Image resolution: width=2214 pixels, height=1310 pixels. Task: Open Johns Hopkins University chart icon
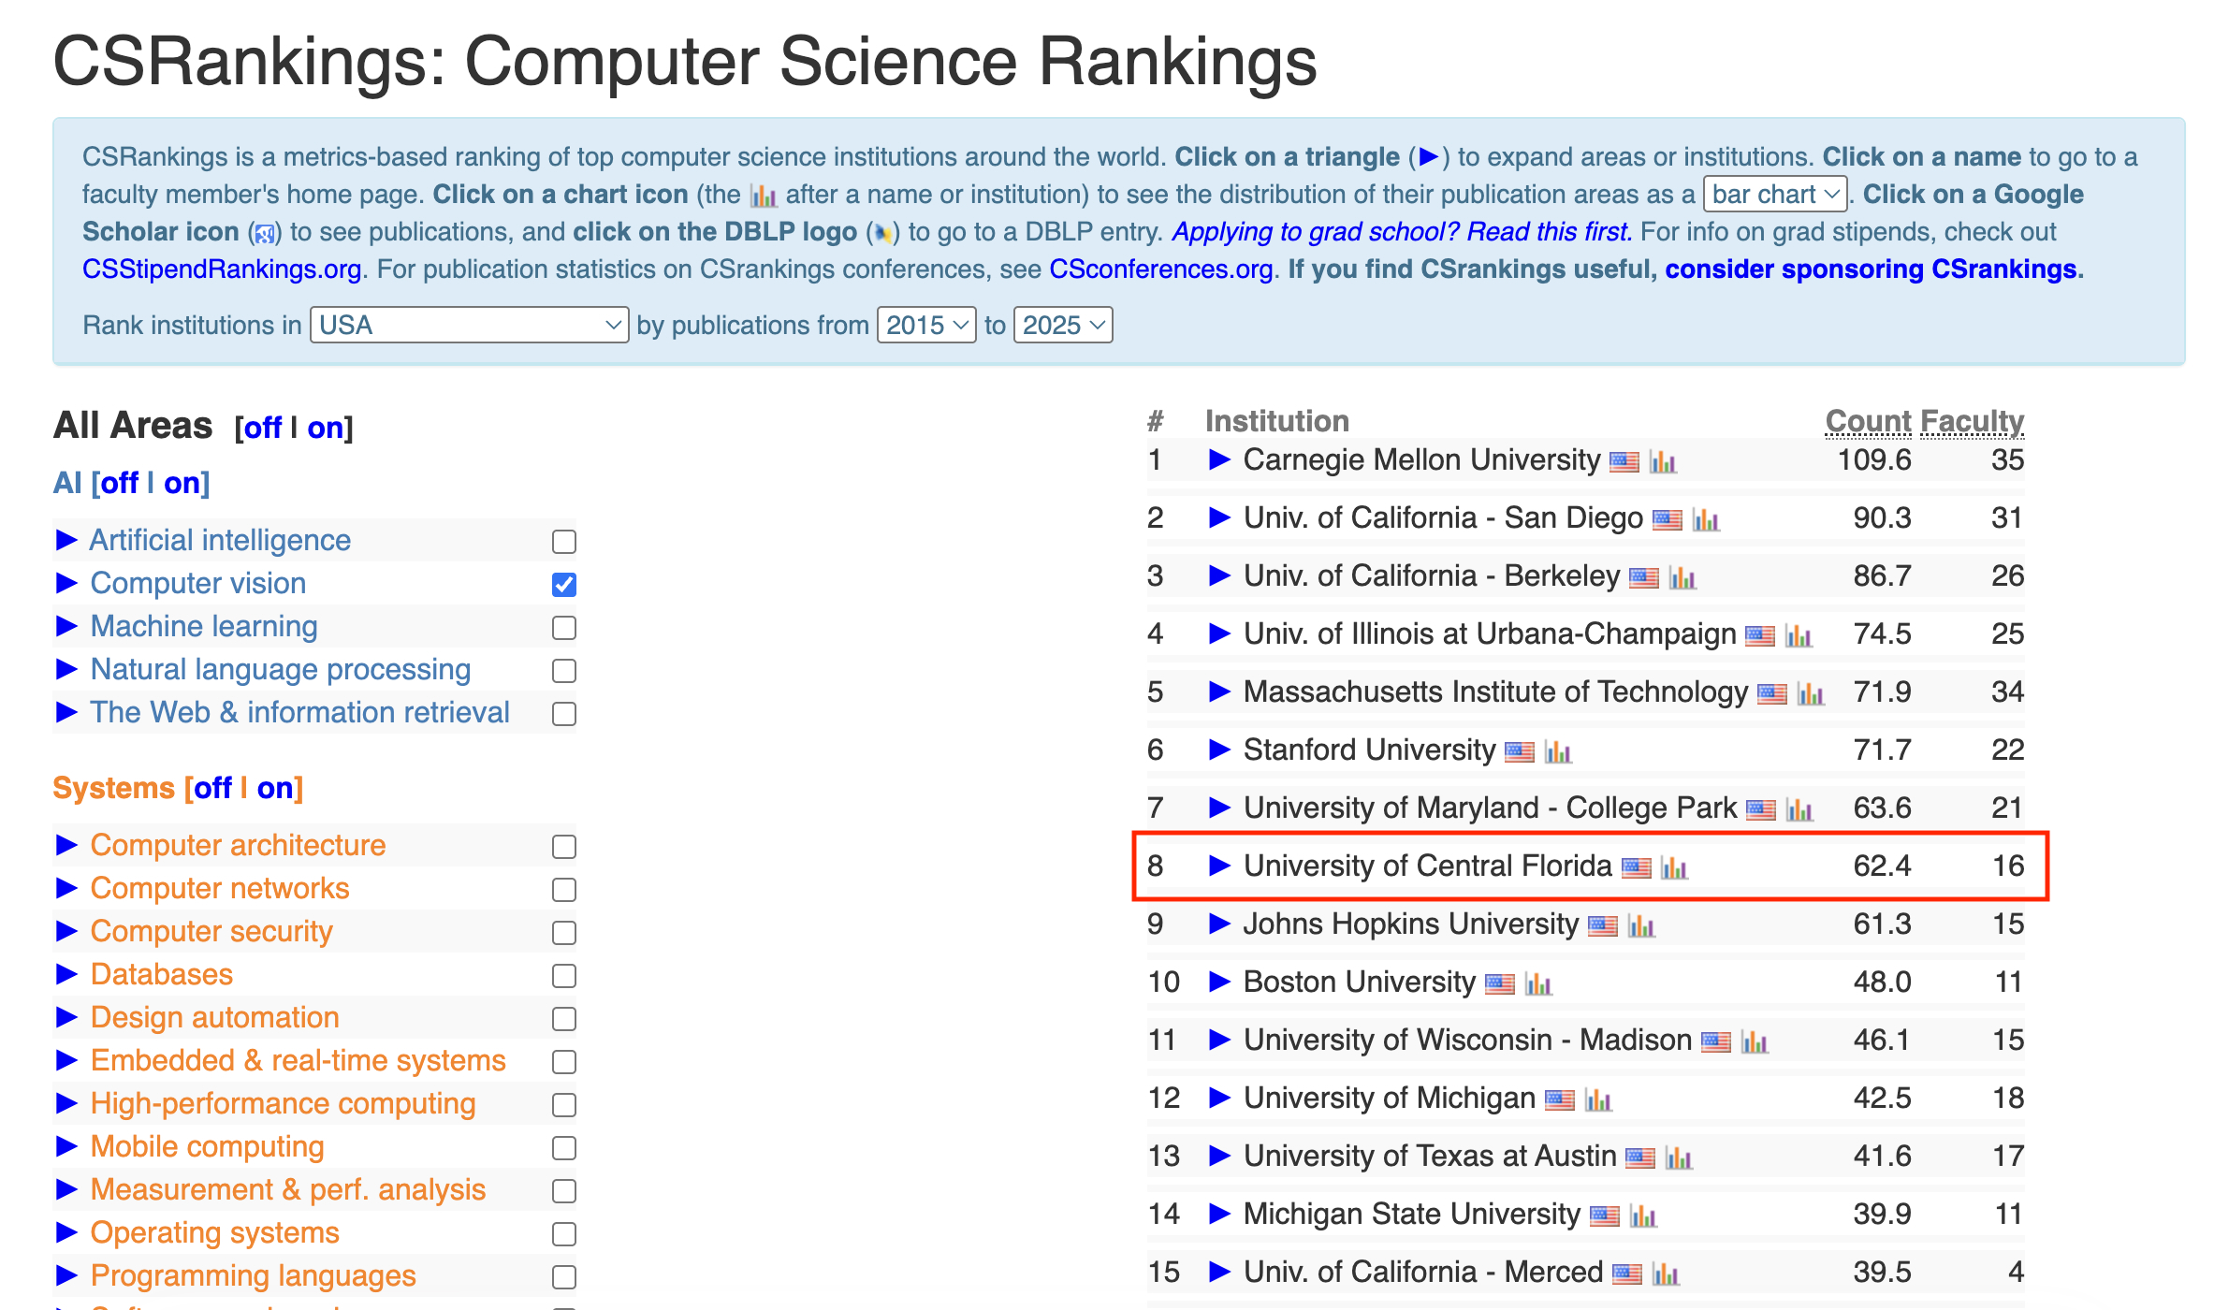1641,925
